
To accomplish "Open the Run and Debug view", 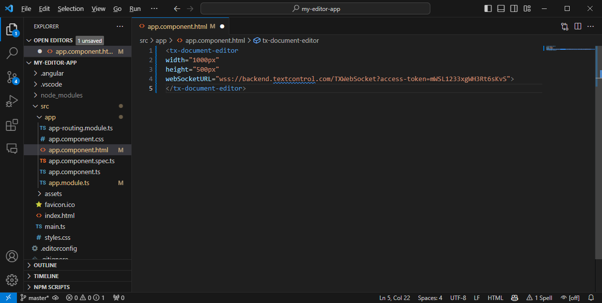I will pyautogui.click(x=12, y=101).
